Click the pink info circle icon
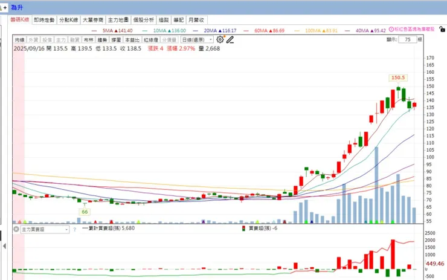The width and height of the screenshot is (447, 280). 391,29
